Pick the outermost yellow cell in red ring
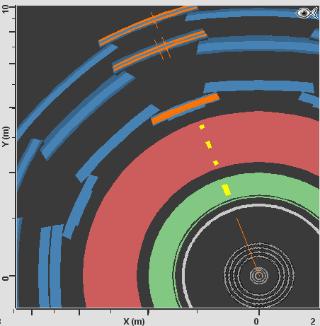The image size is (320, 326). pyautogui.click(x=202, y=127)
